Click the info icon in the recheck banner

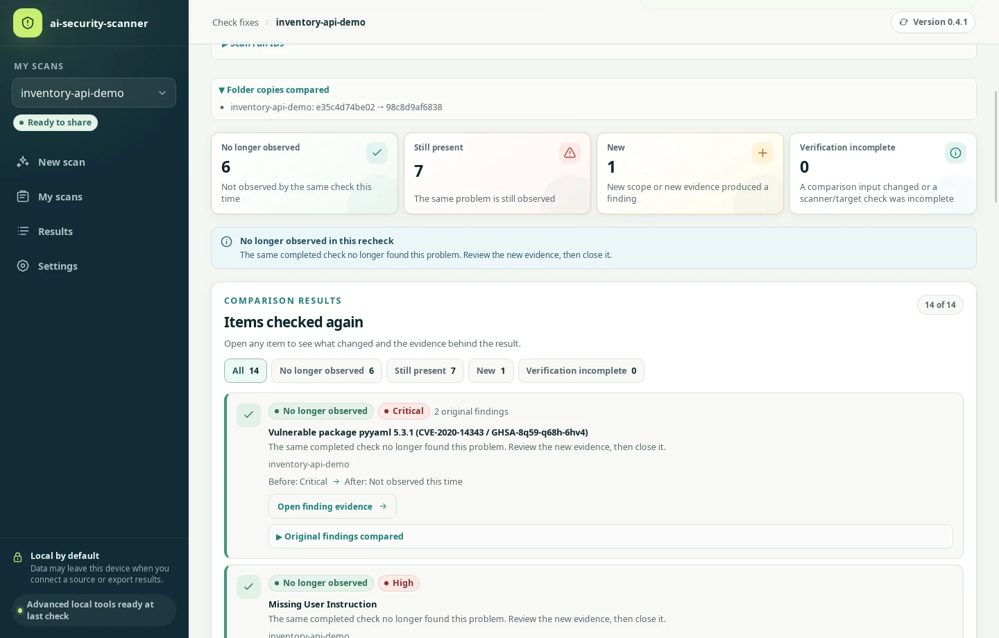226,242
